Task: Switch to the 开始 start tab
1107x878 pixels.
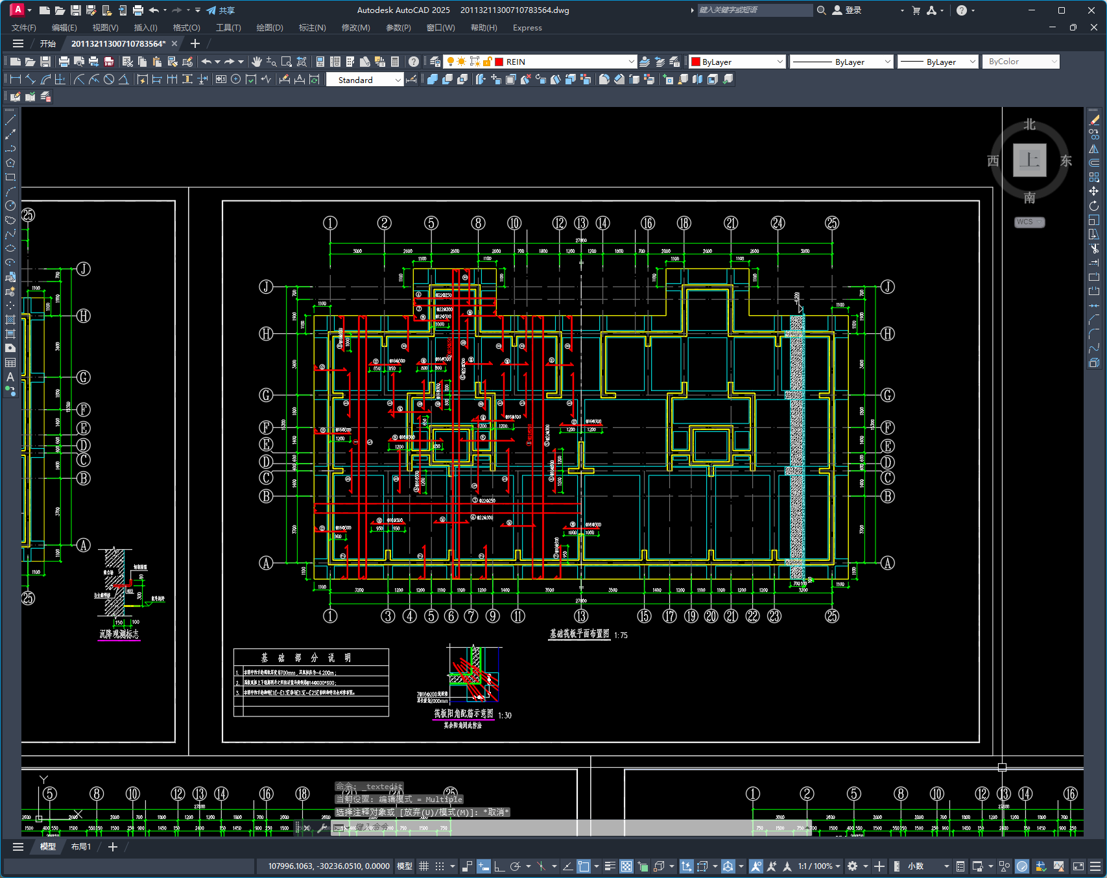Action: pyautogui.click(x=48, y=43)
